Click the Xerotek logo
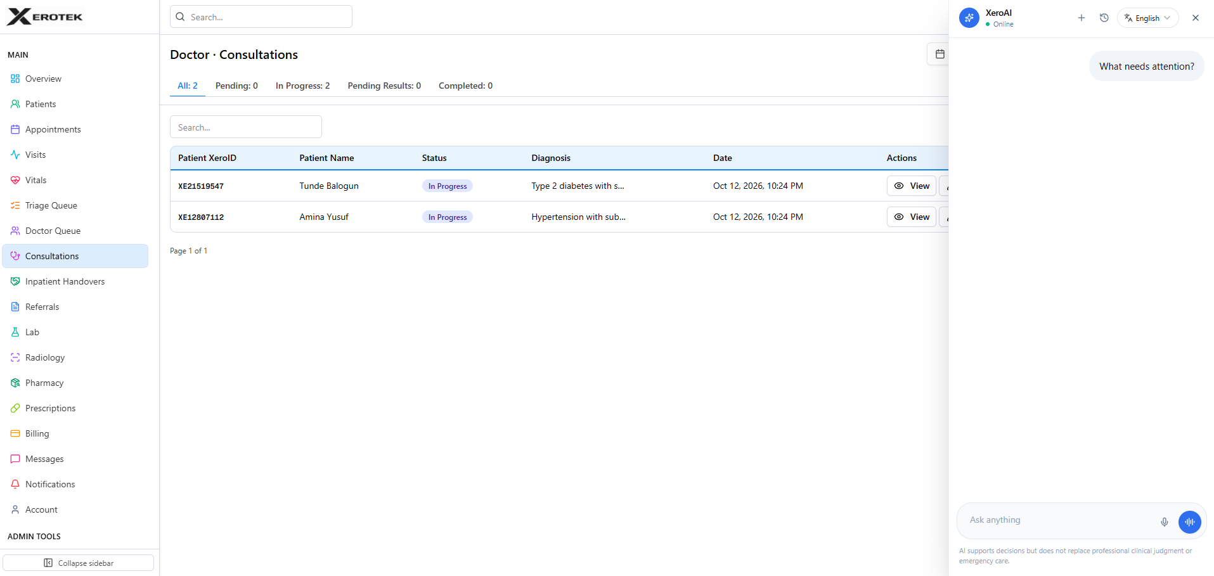Viewport: 1214px width, 576px height. (x=44, y=16)
